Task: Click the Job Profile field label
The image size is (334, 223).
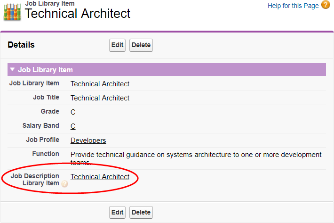Action: (x=42, y=140)
